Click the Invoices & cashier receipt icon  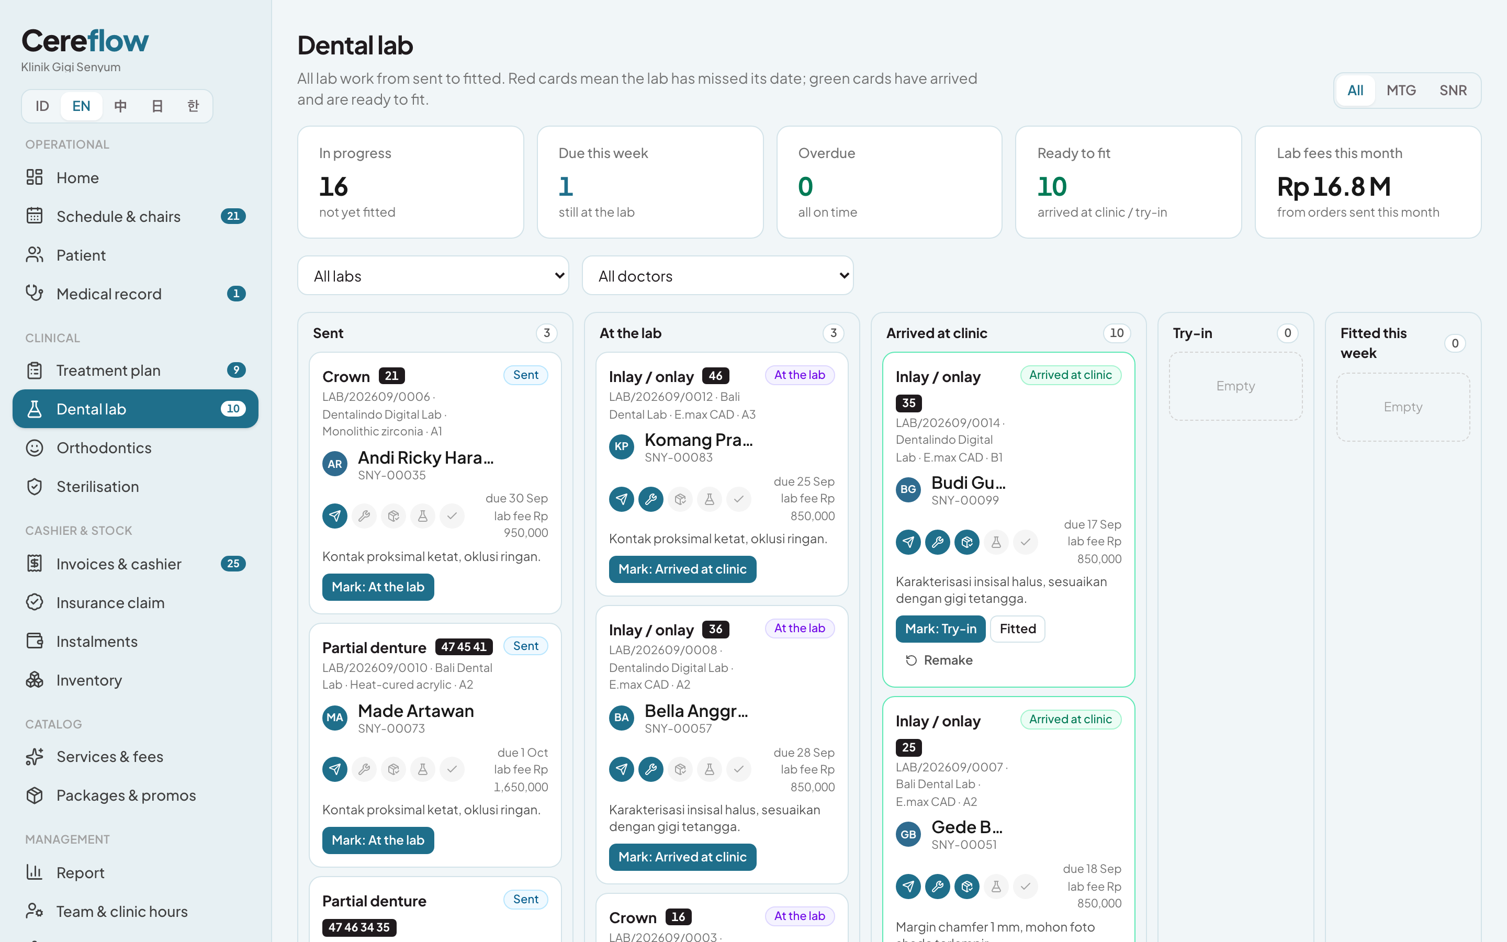34,564
